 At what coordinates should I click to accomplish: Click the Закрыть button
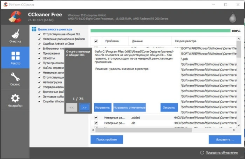click(169, 107)
